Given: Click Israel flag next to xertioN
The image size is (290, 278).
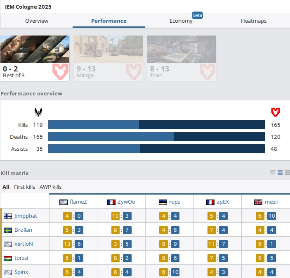Looking at the screenshot, I should [x=8, y=244].
